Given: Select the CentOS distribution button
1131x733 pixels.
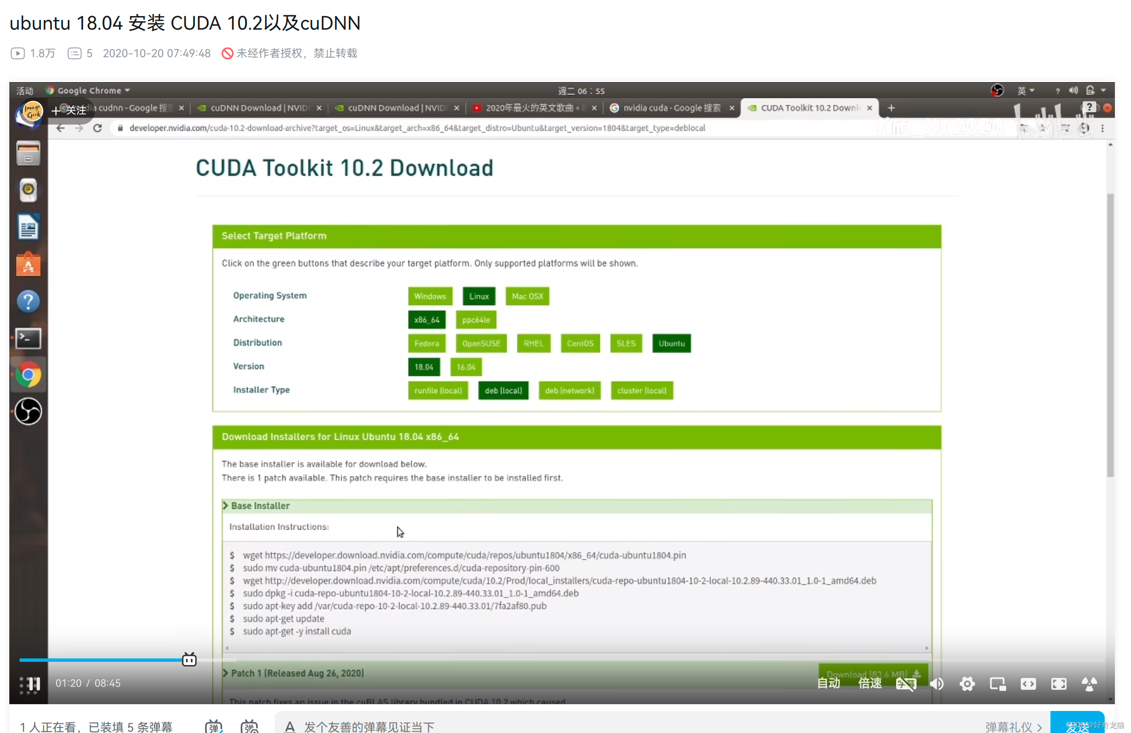Looking at the screenshot, I should tap(580, 344).
